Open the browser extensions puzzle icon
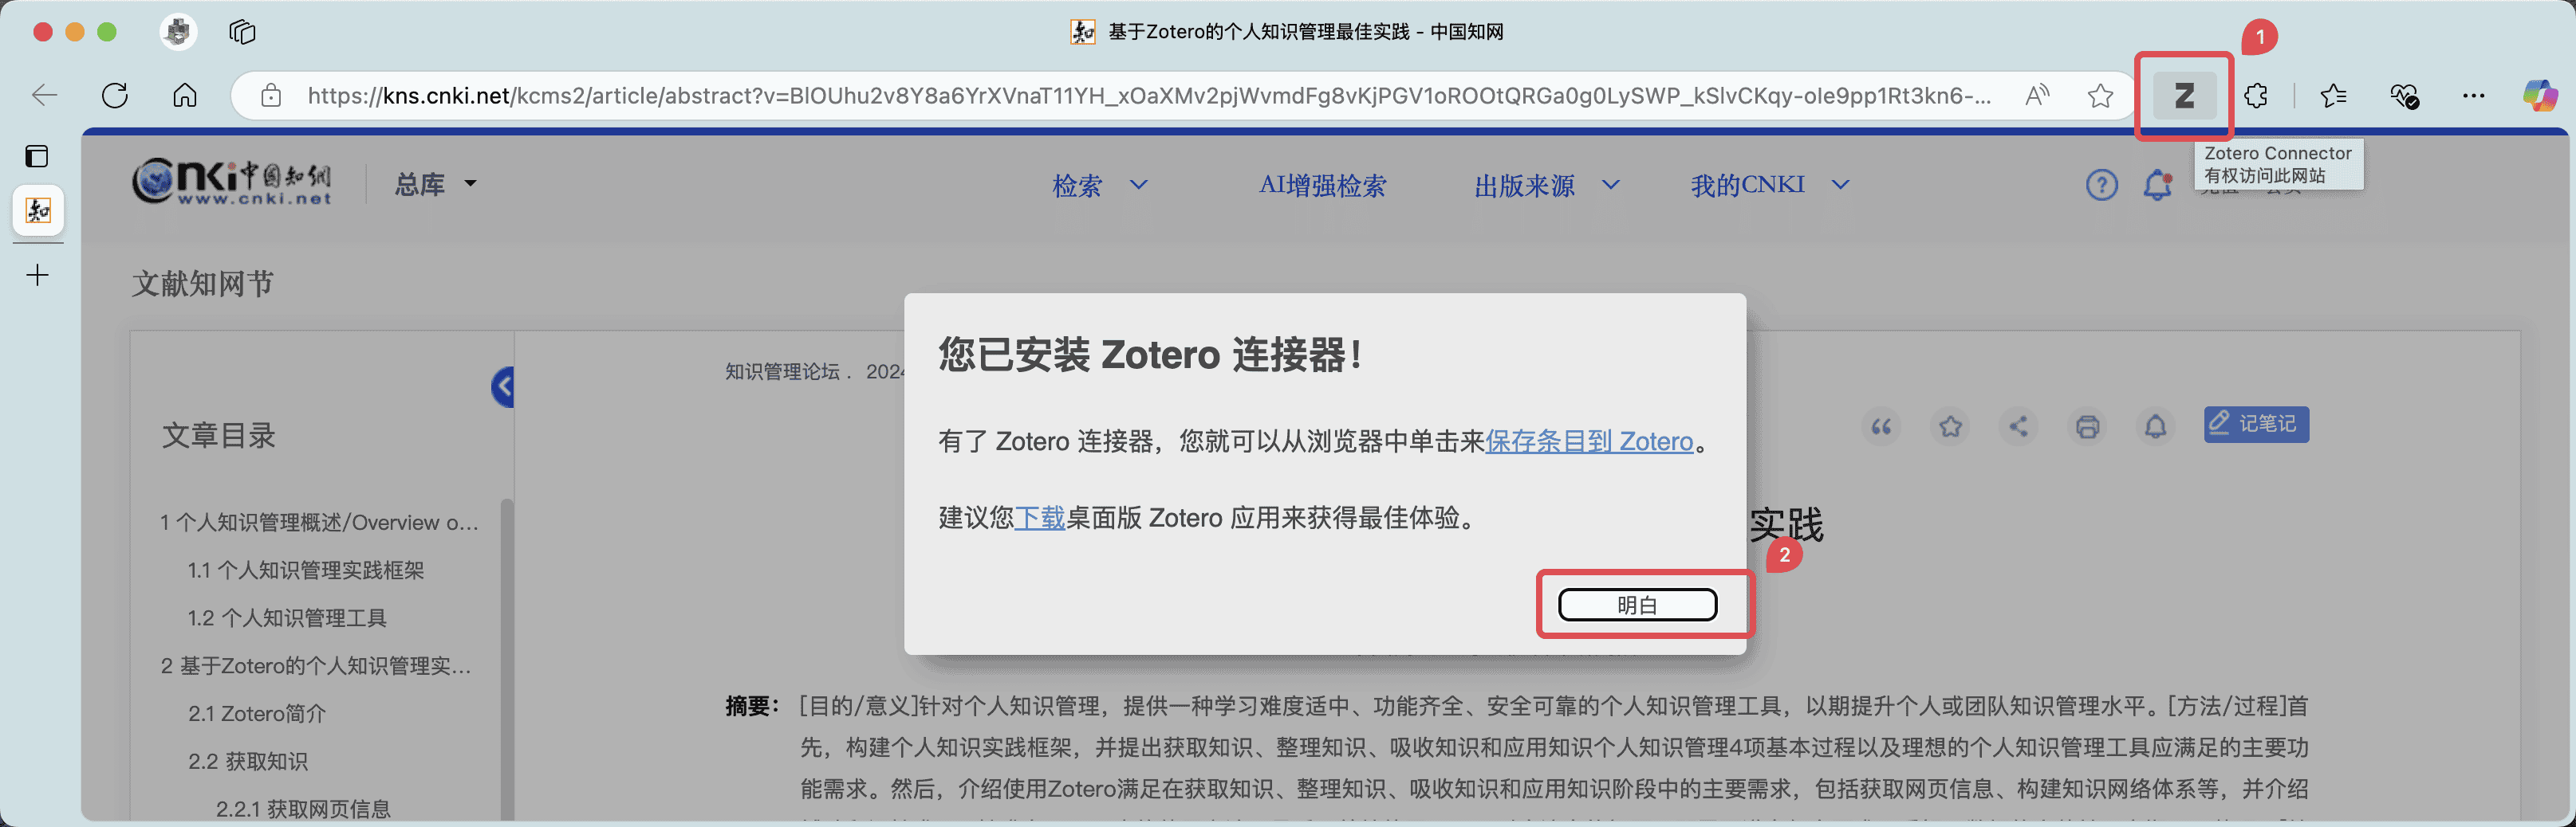This screenshot has height=827, width=2576. point(2255,95)
